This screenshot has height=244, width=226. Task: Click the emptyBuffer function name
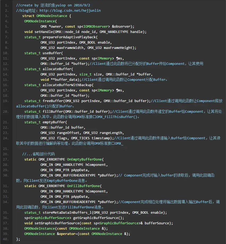pyautogui.click(x=54, y=122)
